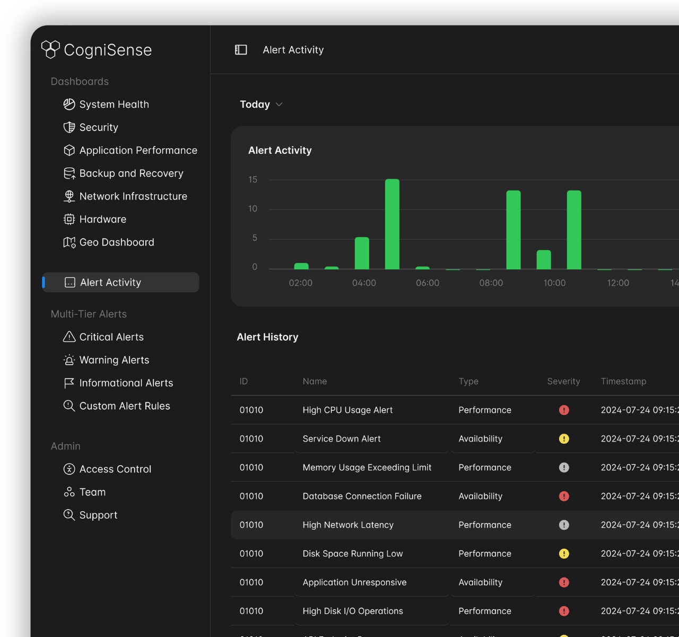Click the Geo Dashboard map icon
Image resolution: width=679 pixels, height=637 pixels.
pos(69,243)
